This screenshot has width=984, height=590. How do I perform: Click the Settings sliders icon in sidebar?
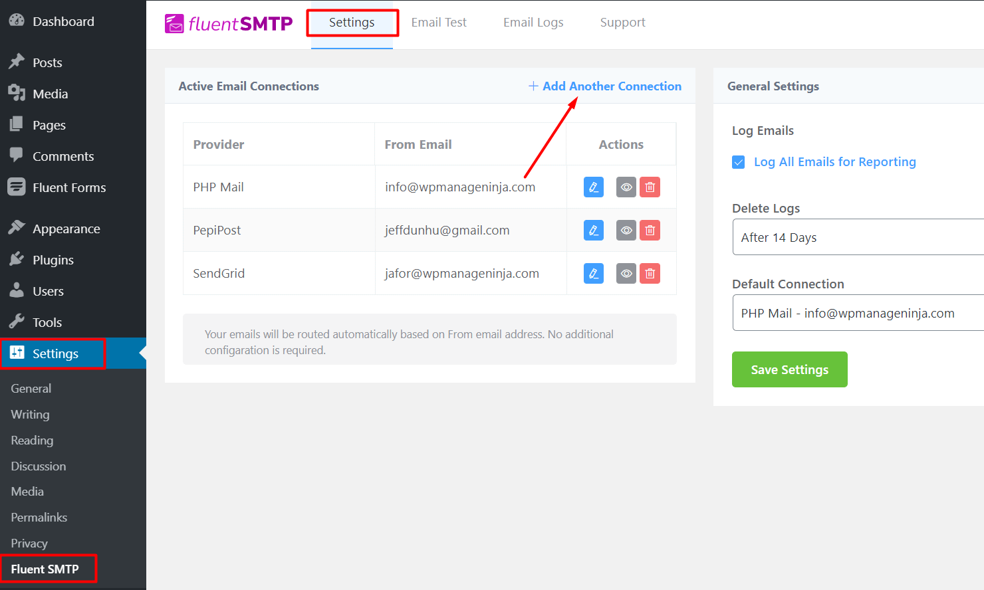coord(17,353)
